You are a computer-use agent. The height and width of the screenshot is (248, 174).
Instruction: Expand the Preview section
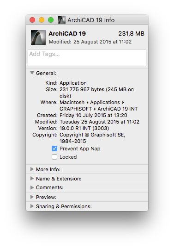pos(32,197)
